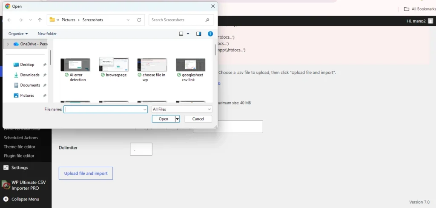Click the Delimiter input field

(141, 149)
